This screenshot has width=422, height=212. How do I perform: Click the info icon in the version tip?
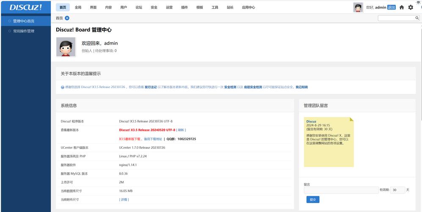[63, 87]
